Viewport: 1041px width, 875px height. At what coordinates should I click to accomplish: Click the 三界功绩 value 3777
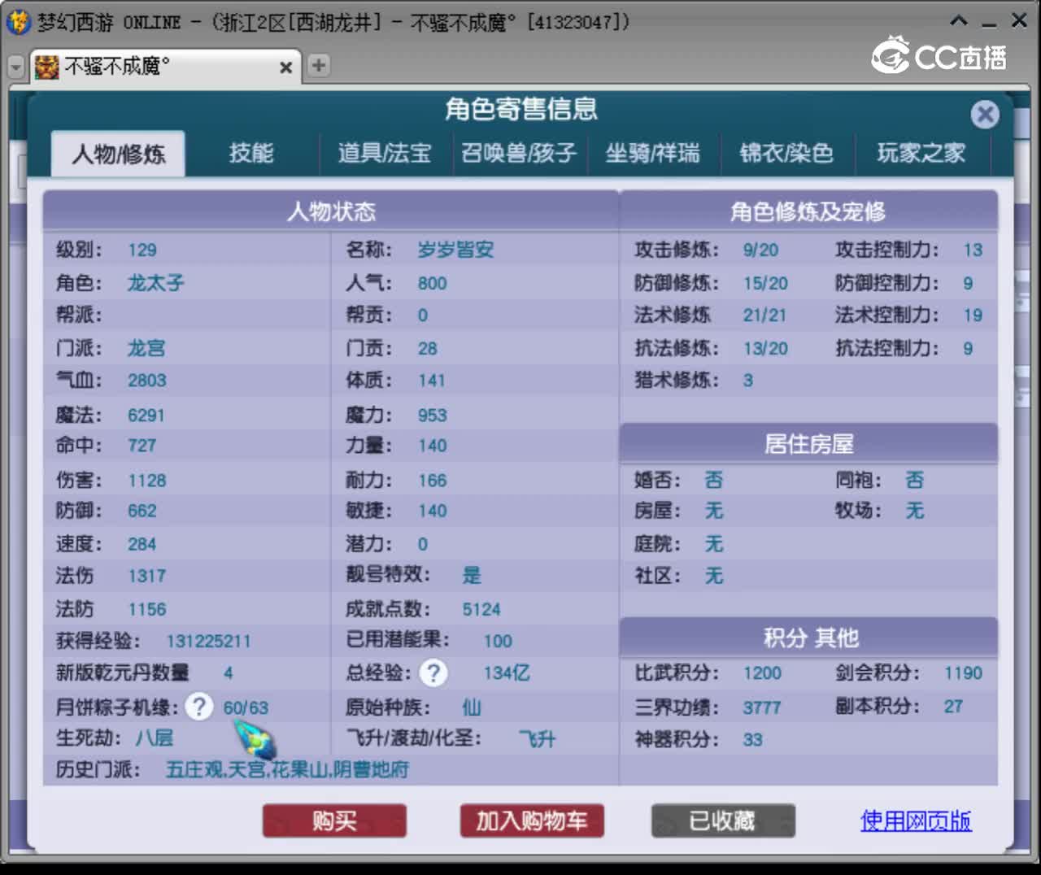pos(762,707)
